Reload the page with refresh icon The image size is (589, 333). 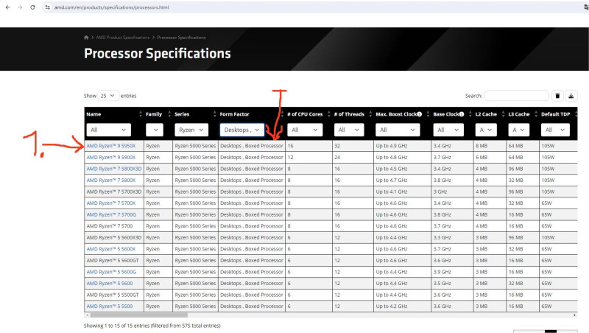tap(32, 7)
